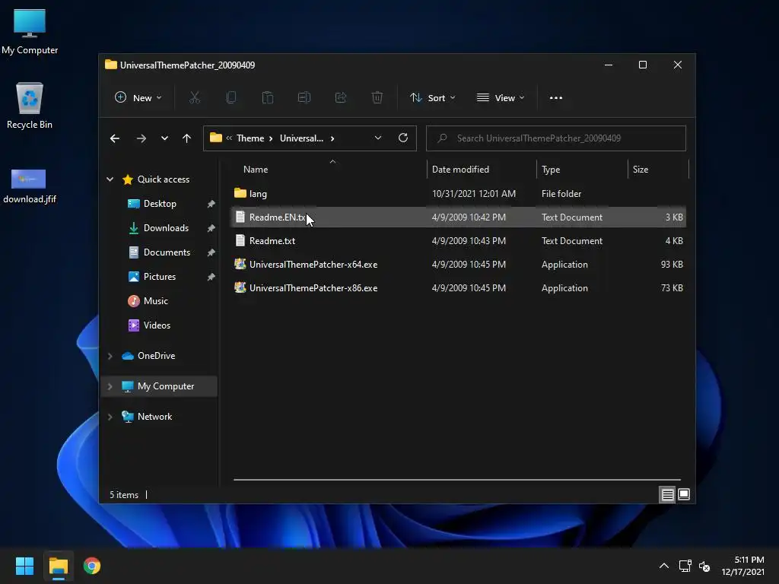
Task: Click Universal... breadcrumb segment
Action: click(x=301, y=138)
